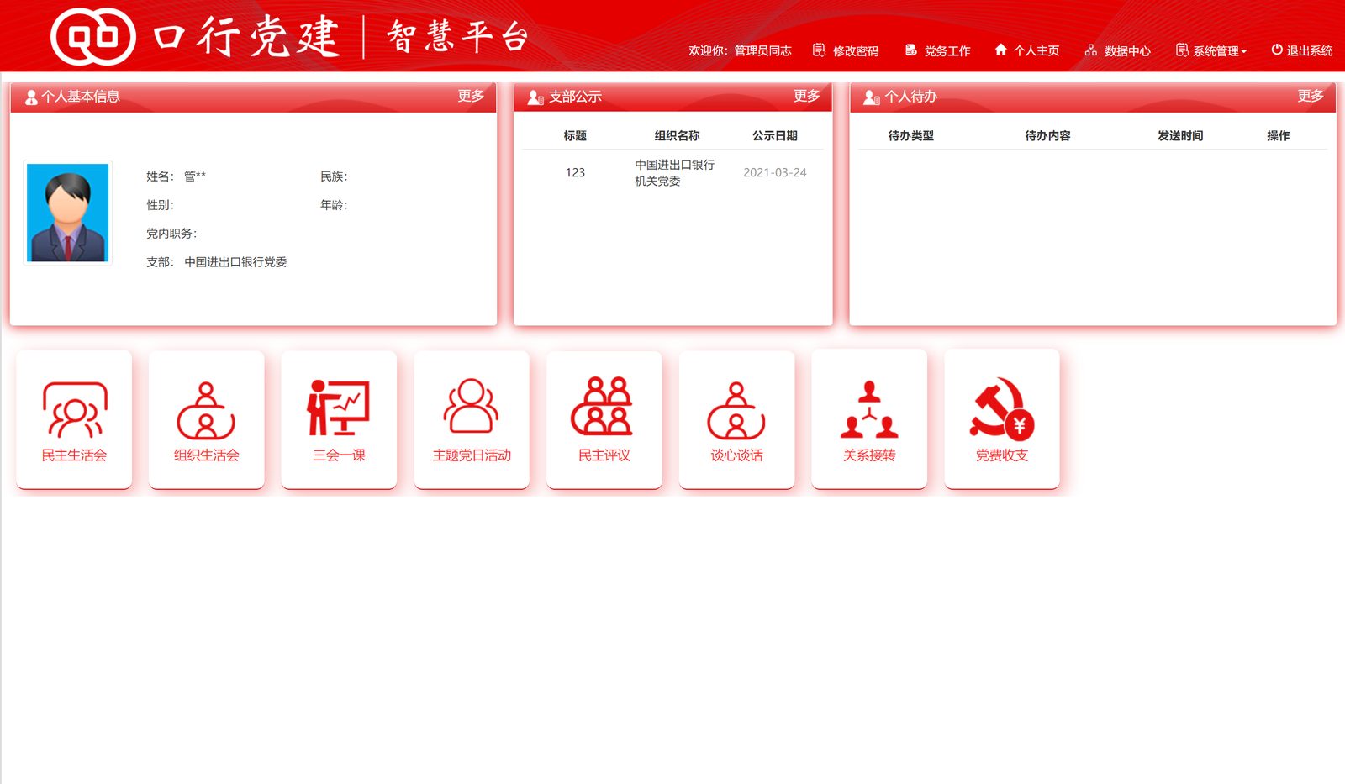This screenshot has height=784, width=1345.
Task: Expand the 系统管理 dropdown menu
Action: [x=1211, y=50]
